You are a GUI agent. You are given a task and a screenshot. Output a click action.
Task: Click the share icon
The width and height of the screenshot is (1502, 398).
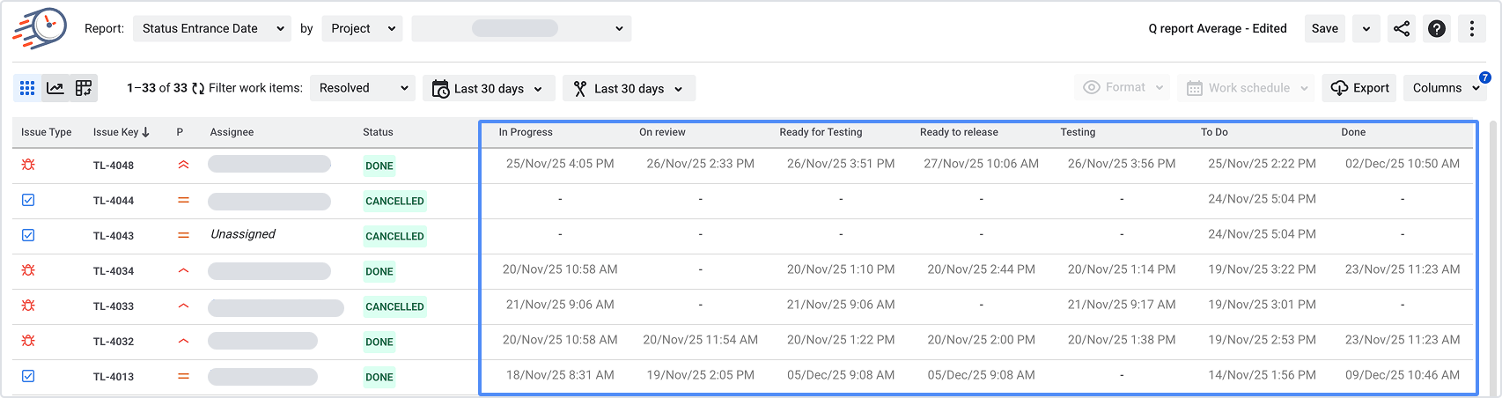coord(1402,28)
